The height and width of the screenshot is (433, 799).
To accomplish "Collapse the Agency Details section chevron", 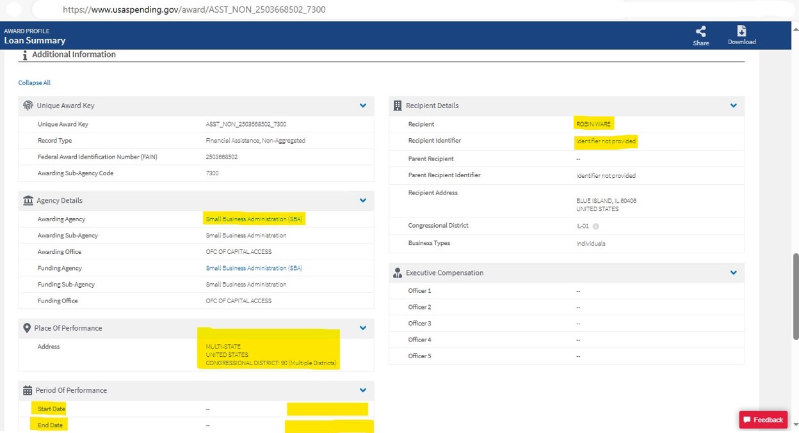I will click(363, 201).
